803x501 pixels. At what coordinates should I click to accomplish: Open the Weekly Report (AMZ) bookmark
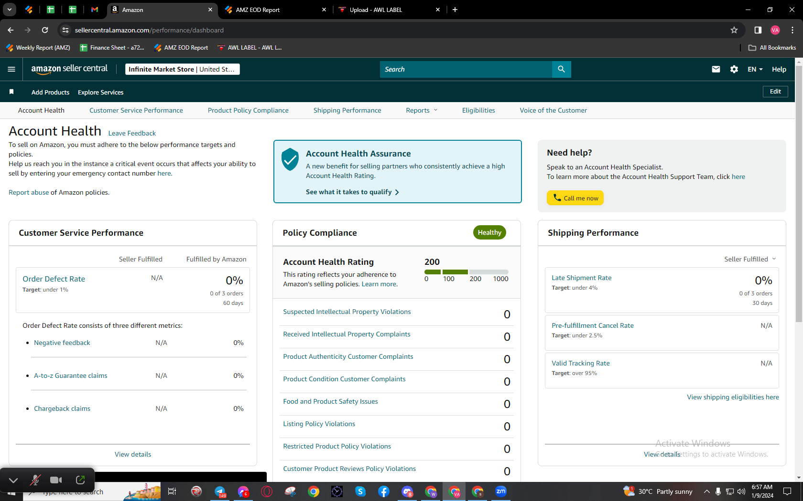[38, 48]
